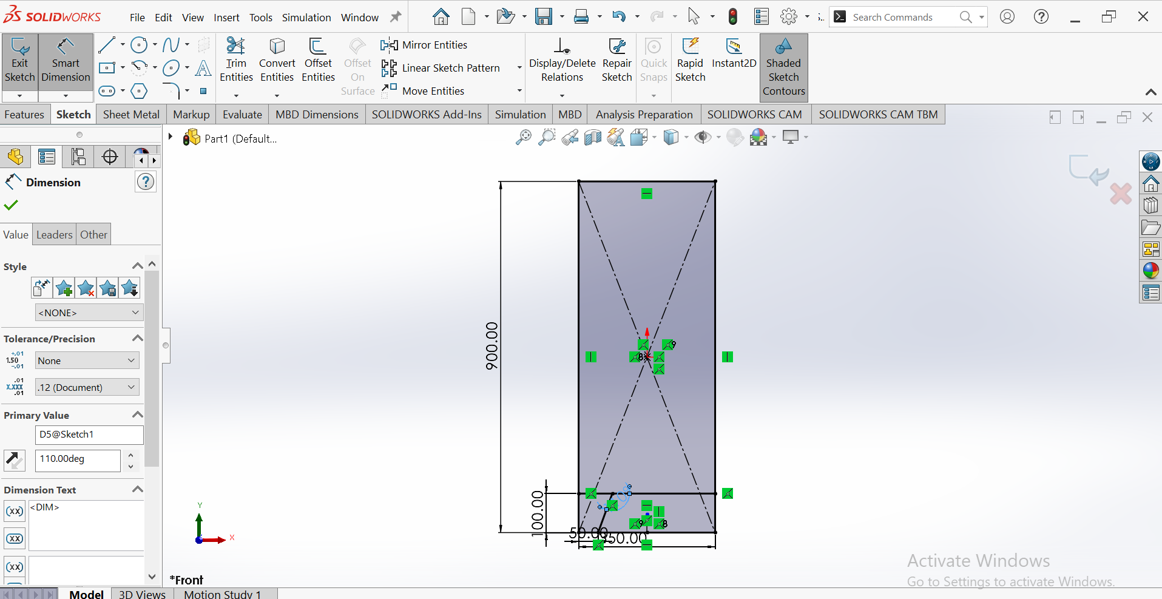Toggle the menu bar pin

pyautogui.click(x=396, y=17)
